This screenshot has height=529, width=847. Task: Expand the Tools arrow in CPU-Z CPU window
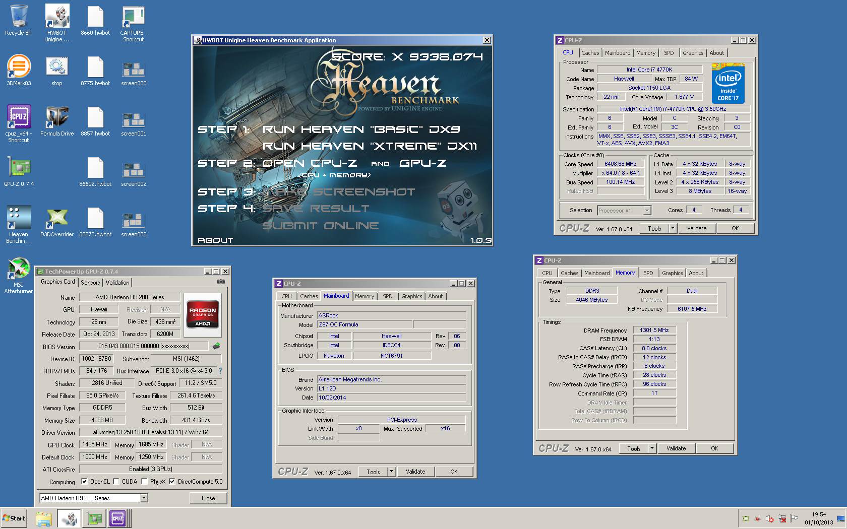[x=672, y=228]
